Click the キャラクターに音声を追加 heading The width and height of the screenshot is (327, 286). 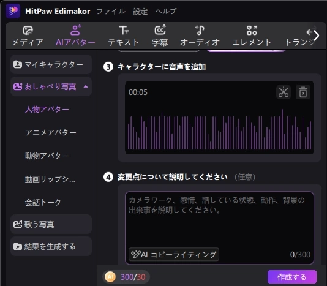(x=162, y=67)
